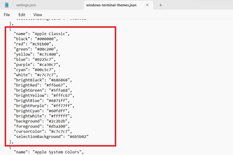233x155 pixels.
Task: Open the View menu
Action: [38, 15]
